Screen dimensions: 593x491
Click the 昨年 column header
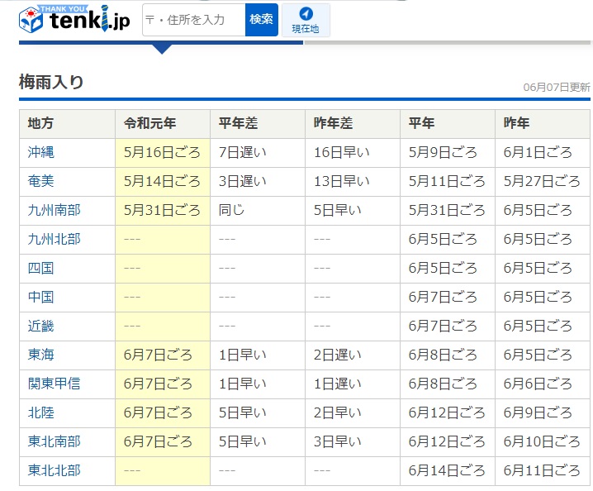[516, 123]
